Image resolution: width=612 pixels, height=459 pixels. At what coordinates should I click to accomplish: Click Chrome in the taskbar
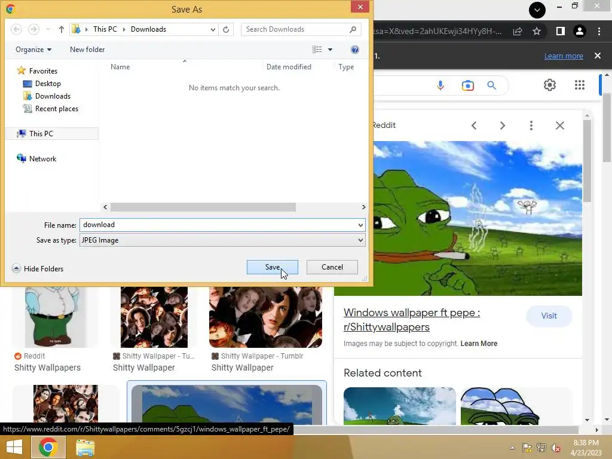[48, 447]
